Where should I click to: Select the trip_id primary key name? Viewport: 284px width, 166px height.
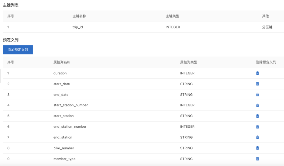point(78,27)
